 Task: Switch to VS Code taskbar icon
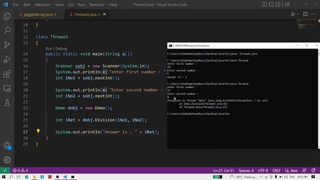coord(65,176)
